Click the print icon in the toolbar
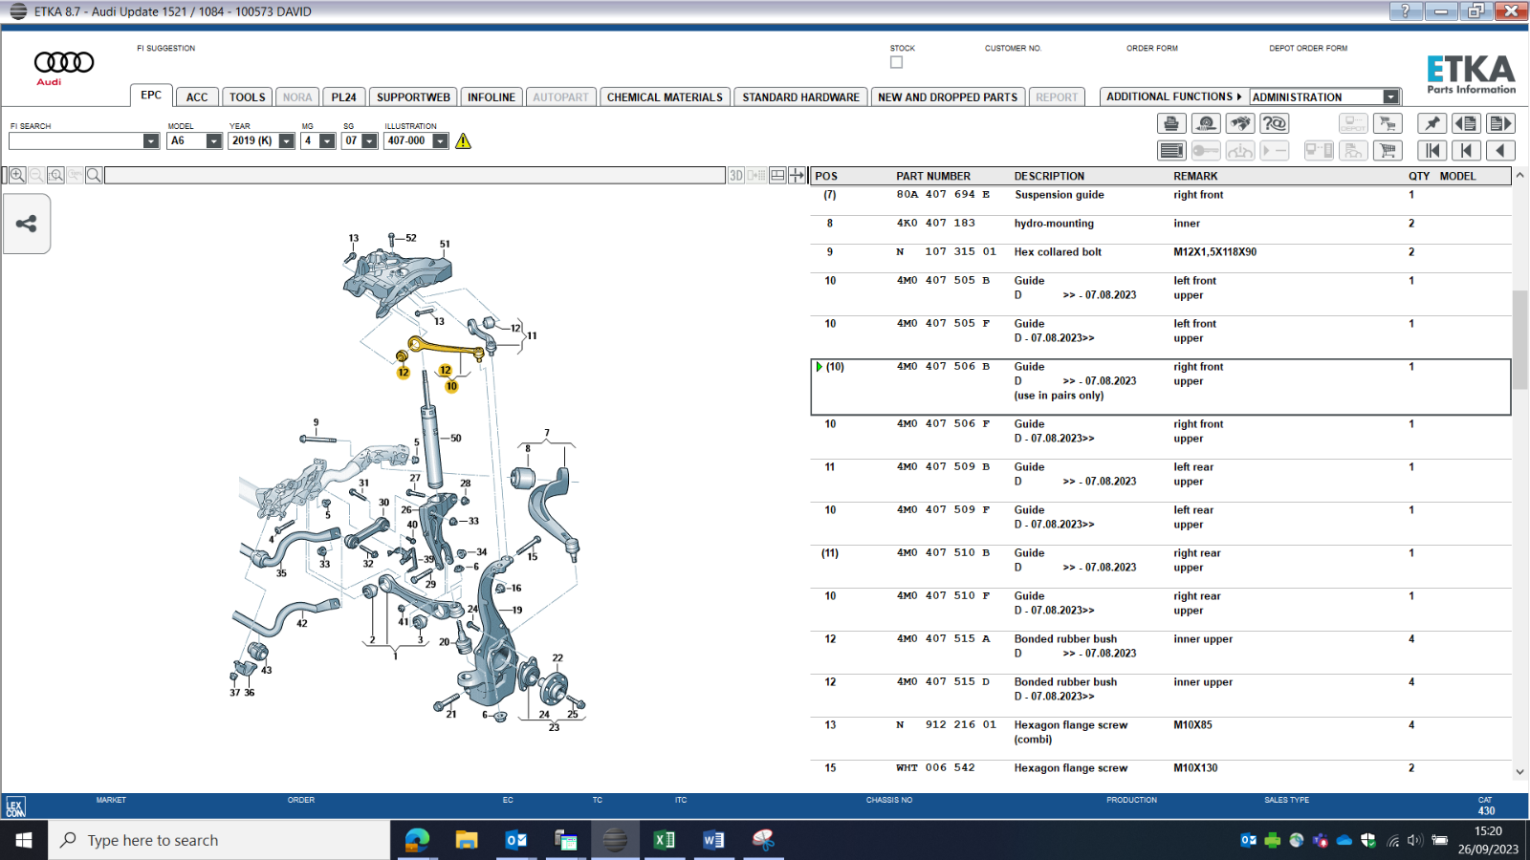 coord(1171,123)
